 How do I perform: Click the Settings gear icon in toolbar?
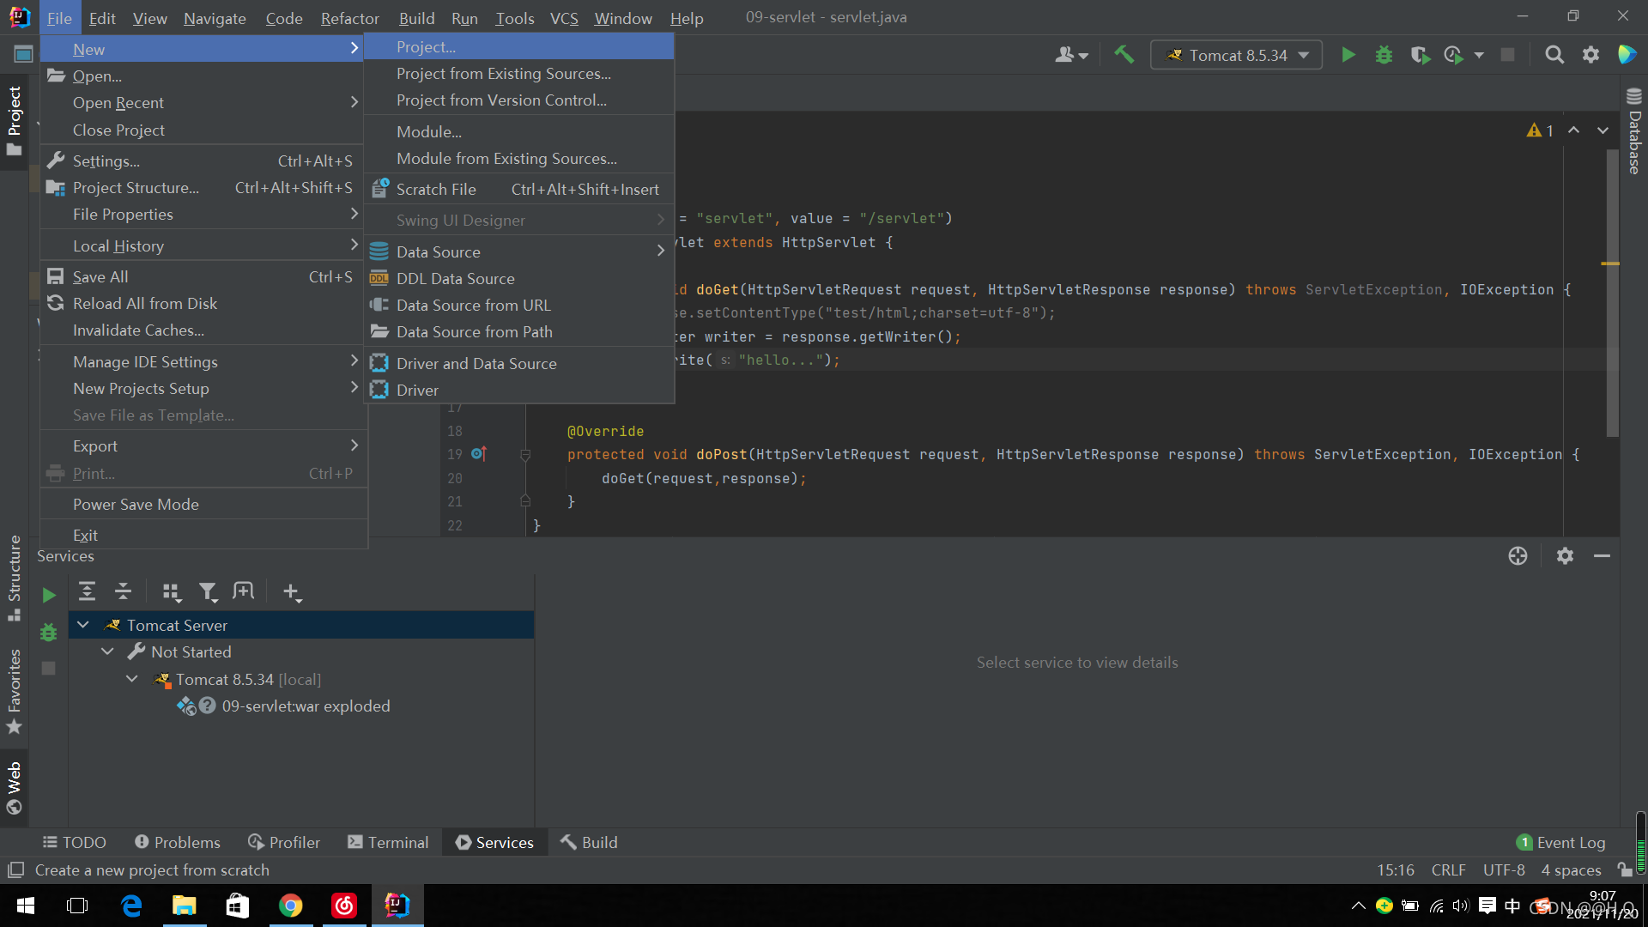[x=1590, y=56]
